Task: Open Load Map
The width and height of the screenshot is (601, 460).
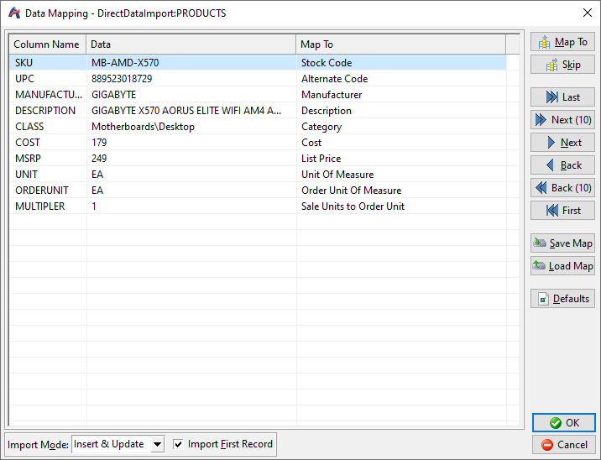Action: 562,266
